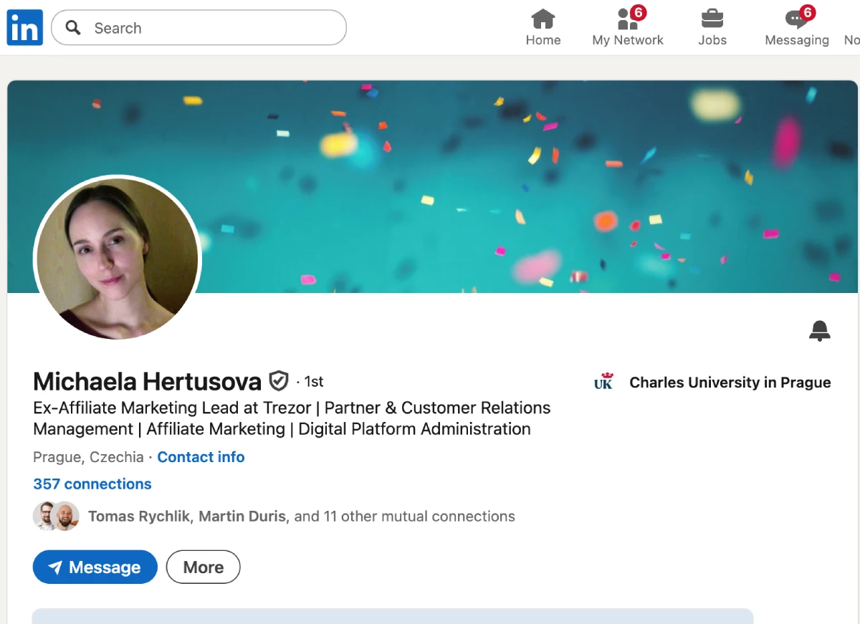
Task: Click the LinkedIn logo
Action: (x=25, y=28)
